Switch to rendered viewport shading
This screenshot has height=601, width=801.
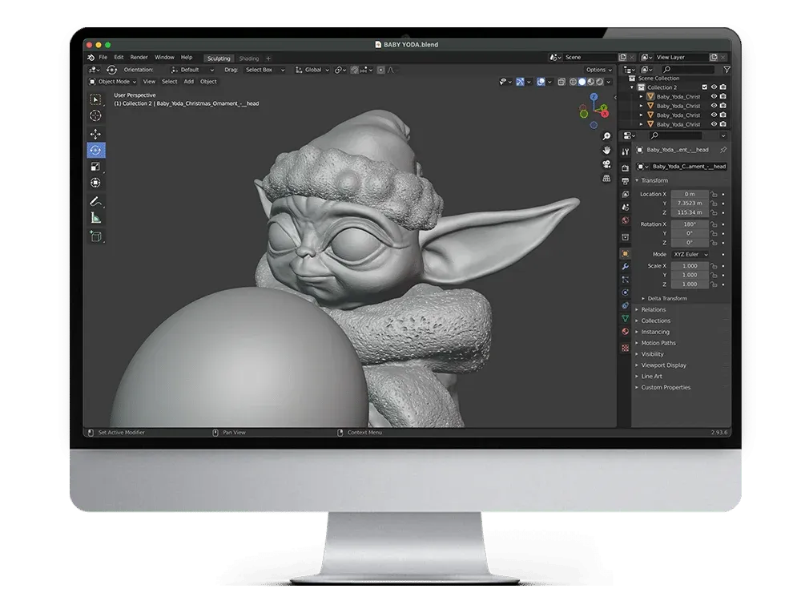click(x=600, y=82)
